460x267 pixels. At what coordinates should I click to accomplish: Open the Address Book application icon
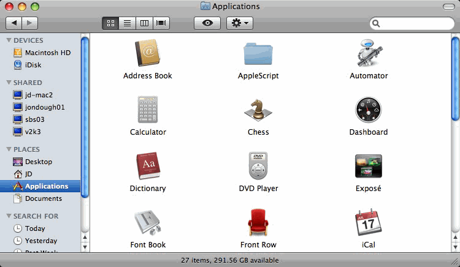click(148, 53)
